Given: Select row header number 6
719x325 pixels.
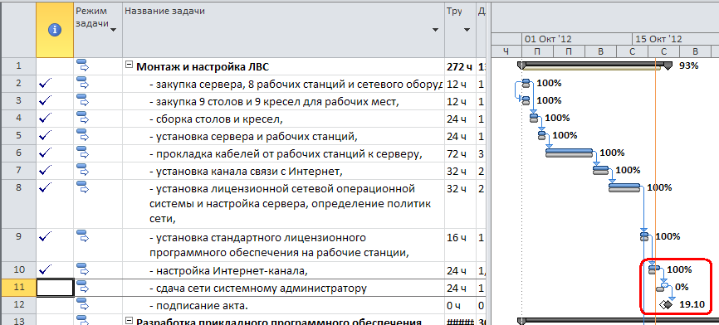Looking at the screenshot, I should pyautogui.click(x=18, y=153).
